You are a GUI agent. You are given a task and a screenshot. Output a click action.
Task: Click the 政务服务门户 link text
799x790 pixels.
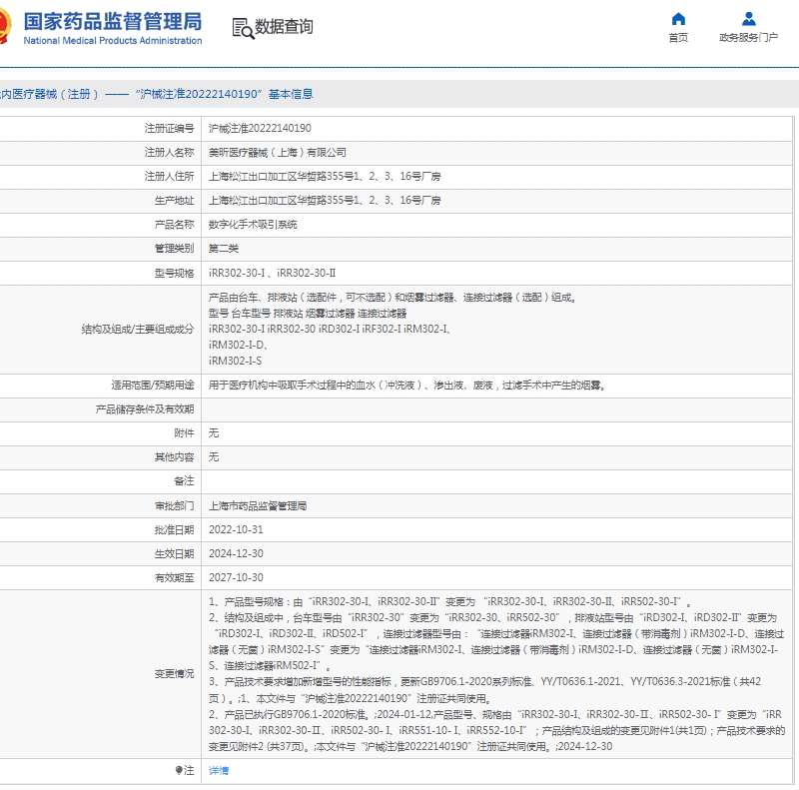pyautogui.click(x=748, y=38)
